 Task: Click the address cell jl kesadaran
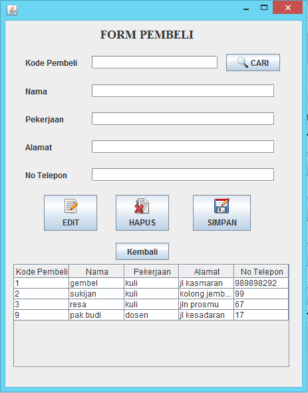tap(206, 315)
